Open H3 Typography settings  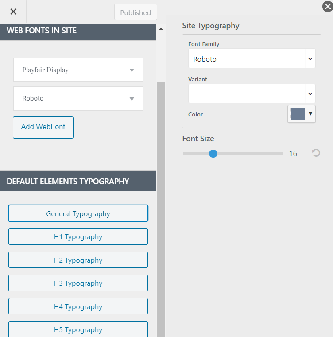coord(78,283)
